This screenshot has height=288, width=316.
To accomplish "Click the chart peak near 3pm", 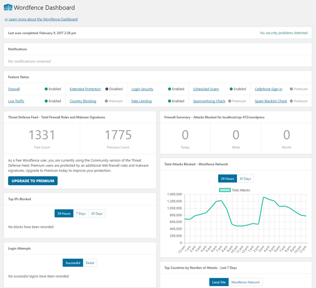I will (264, 197).
